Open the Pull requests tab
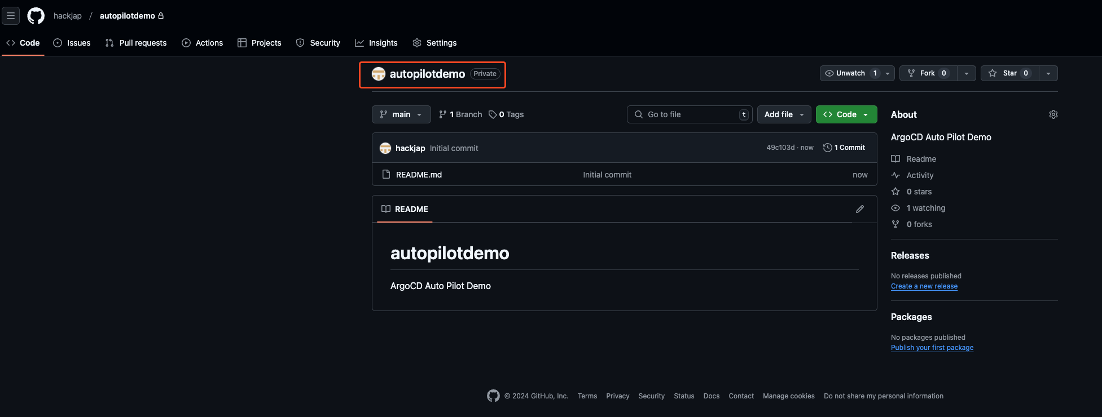The image size is (1102, 417). coord(136,43)
